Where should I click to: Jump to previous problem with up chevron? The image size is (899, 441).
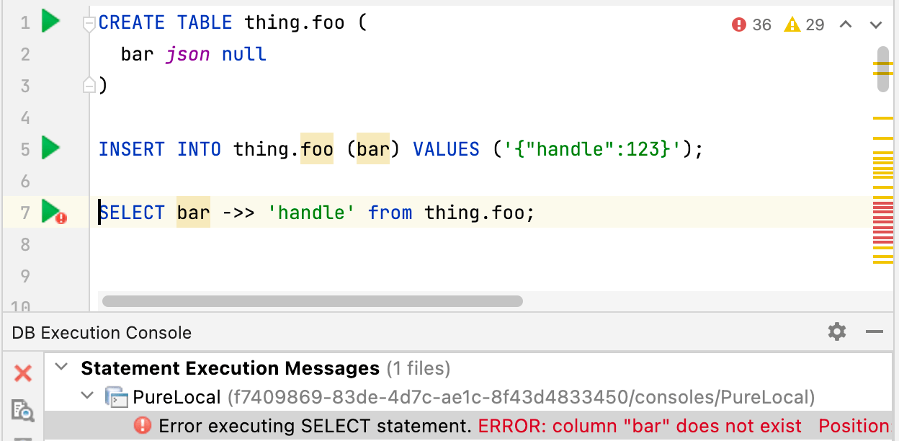coord(845,24)
